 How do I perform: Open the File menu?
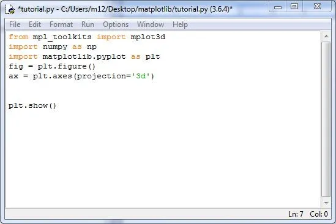(15, 24)
